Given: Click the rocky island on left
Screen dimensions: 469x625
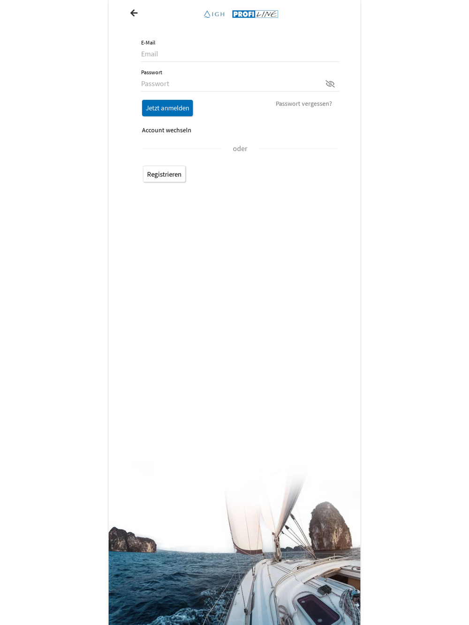Looking at the screenshot, I should coord(132,540).
